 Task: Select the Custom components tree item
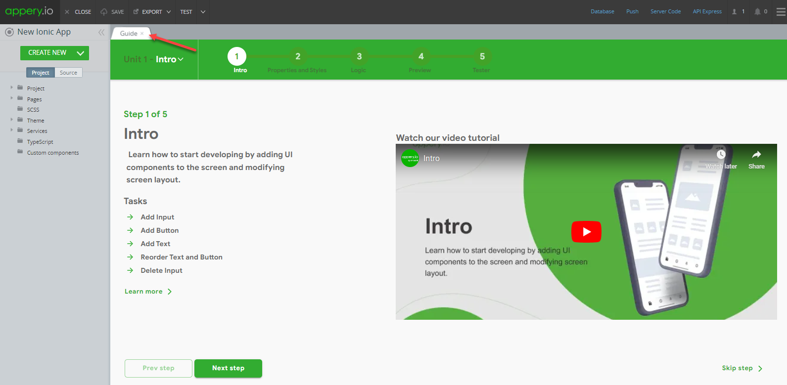click(53, 153)
